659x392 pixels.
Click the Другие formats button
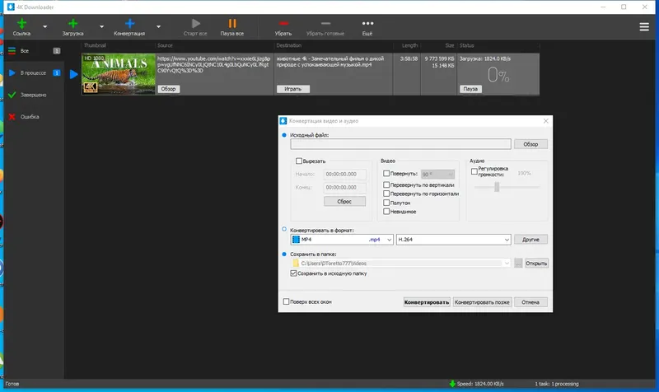pos(530,240)
